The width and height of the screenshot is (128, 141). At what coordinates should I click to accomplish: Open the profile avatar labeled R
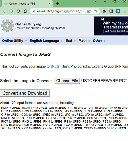point(118,11)
